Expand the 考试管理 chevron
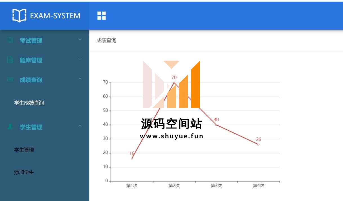 [x=80, y=39]
